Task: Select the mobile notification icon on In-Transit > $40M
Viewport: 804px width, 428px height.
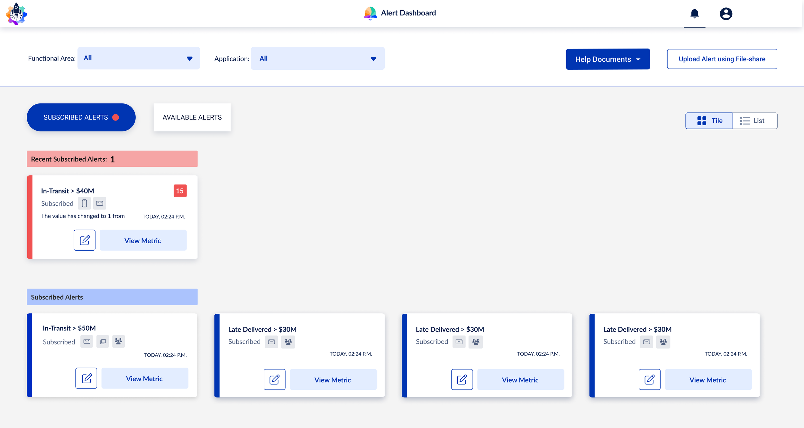Action: 84,203
